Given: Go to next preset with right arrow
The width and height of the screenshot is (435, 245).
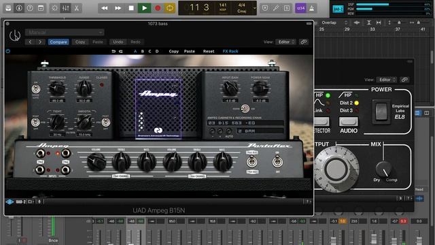Looking at the screenshot, I should pos(40,42).
